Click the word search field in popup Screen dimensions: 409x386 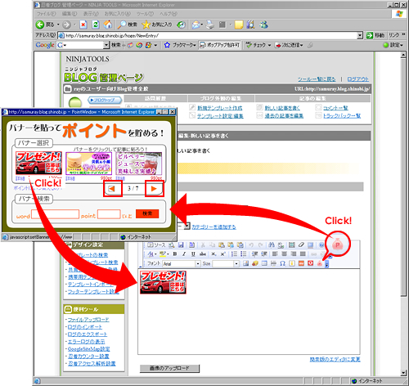[55, 214]
